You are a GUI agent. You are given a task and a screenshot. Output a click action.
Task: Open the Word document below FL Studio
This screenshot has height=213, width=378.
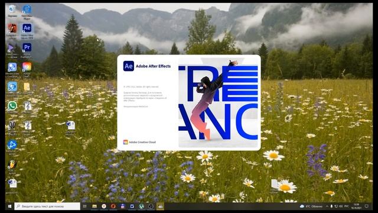12,185
